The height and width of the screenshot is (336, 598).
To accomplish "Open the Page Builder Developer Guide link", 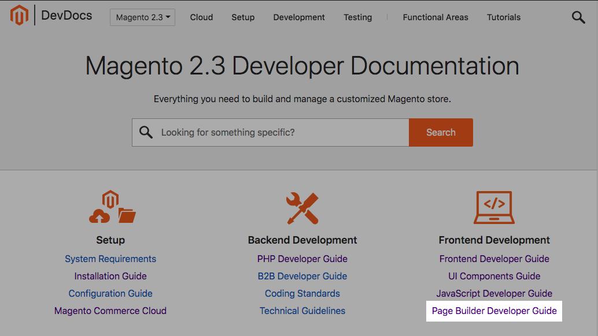I will click(x=494, y=311).
